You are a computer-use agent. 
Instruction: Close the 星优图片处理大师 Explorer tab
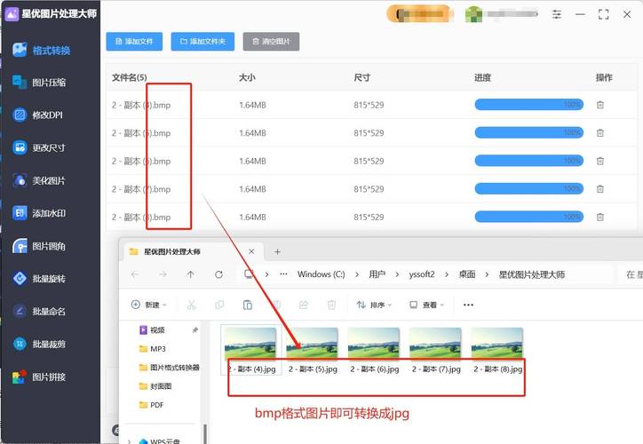251,251
